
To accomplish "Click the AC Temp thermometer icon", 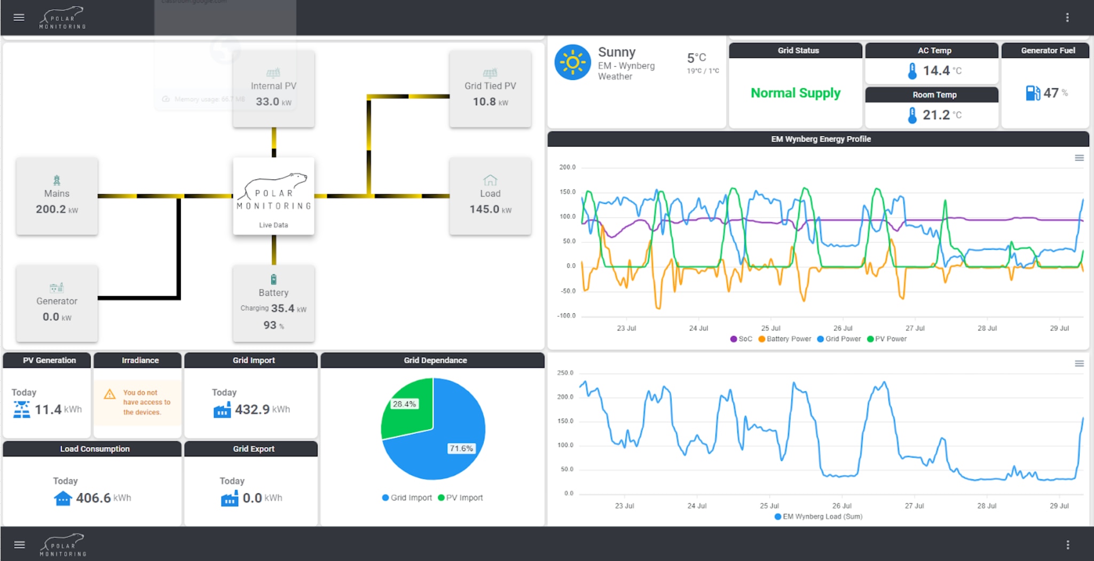I will coord(912,70).
